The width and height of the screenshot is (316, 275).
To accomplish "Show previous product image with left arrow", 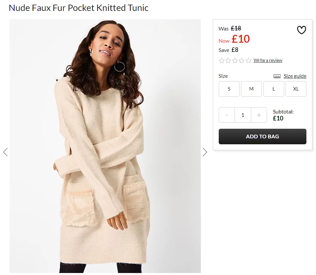I will pyautogui.click(x=5, y=152).
